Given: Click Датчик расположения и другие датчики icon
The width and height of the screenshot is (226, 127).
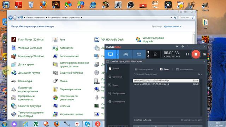Looking at the screenshot, I should pos(55,65).
